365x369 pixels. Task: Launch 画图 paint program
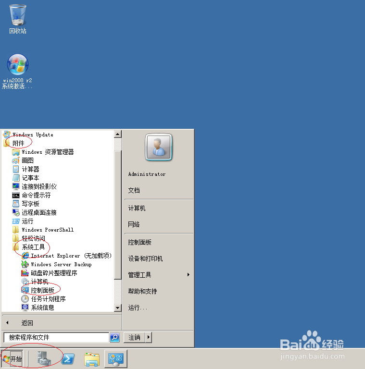23,160
